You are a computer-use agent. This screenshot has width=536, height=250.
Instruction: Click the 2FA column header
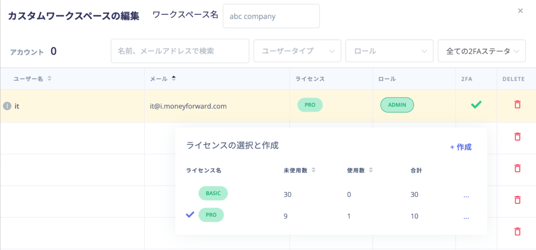pos(467,79)
